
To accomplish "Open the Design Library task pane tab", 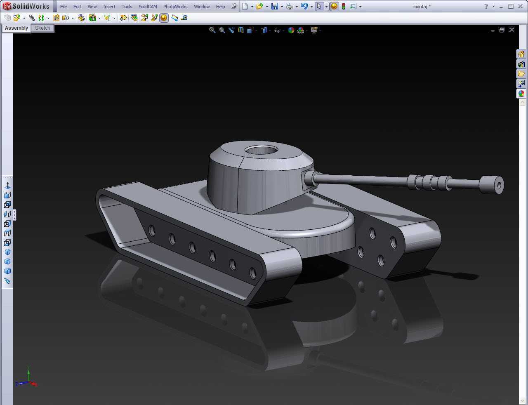I will [521, 64].
